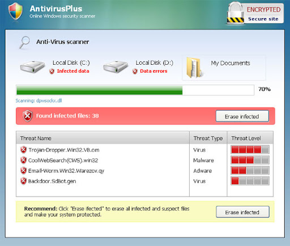Click Online Windows security scanner subtitle
The image size is (290, 246).
(x=62, y=16)
